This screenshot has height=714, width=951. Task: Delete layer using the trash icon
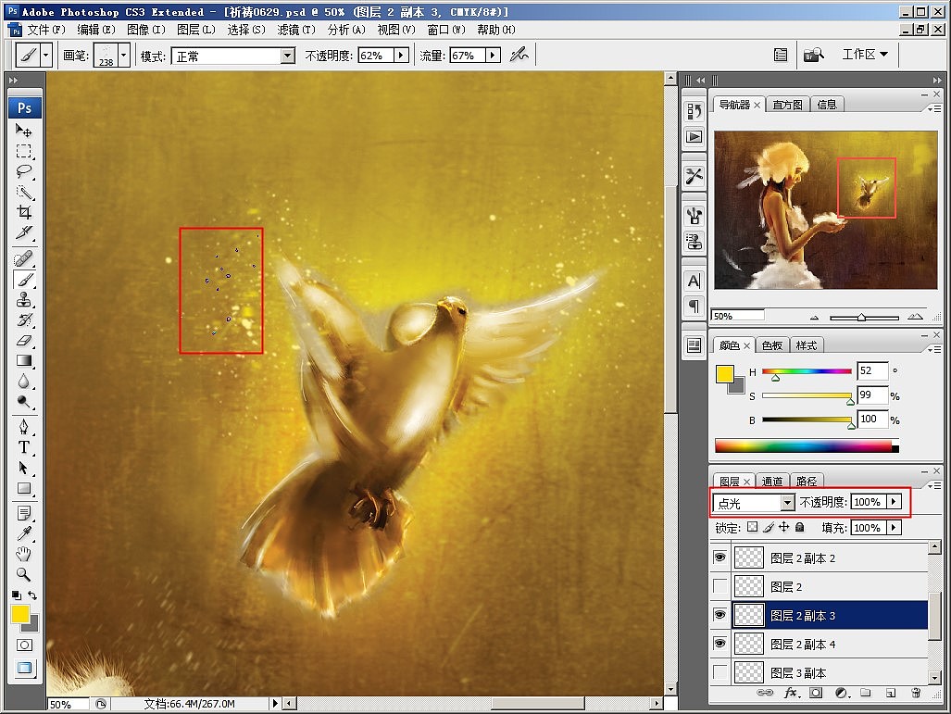click(x=915, y=692)
